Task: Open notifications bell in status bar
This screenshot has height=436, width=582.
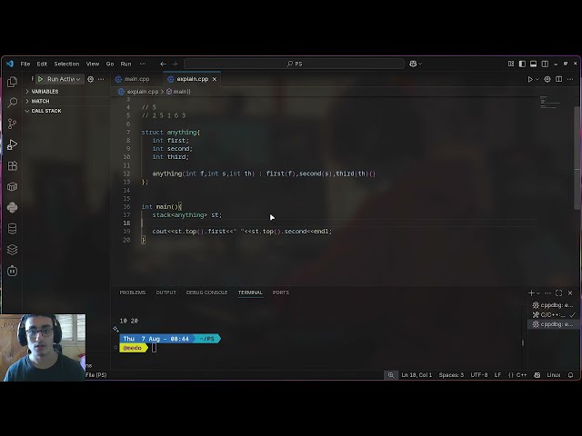Action: (571, 375)
